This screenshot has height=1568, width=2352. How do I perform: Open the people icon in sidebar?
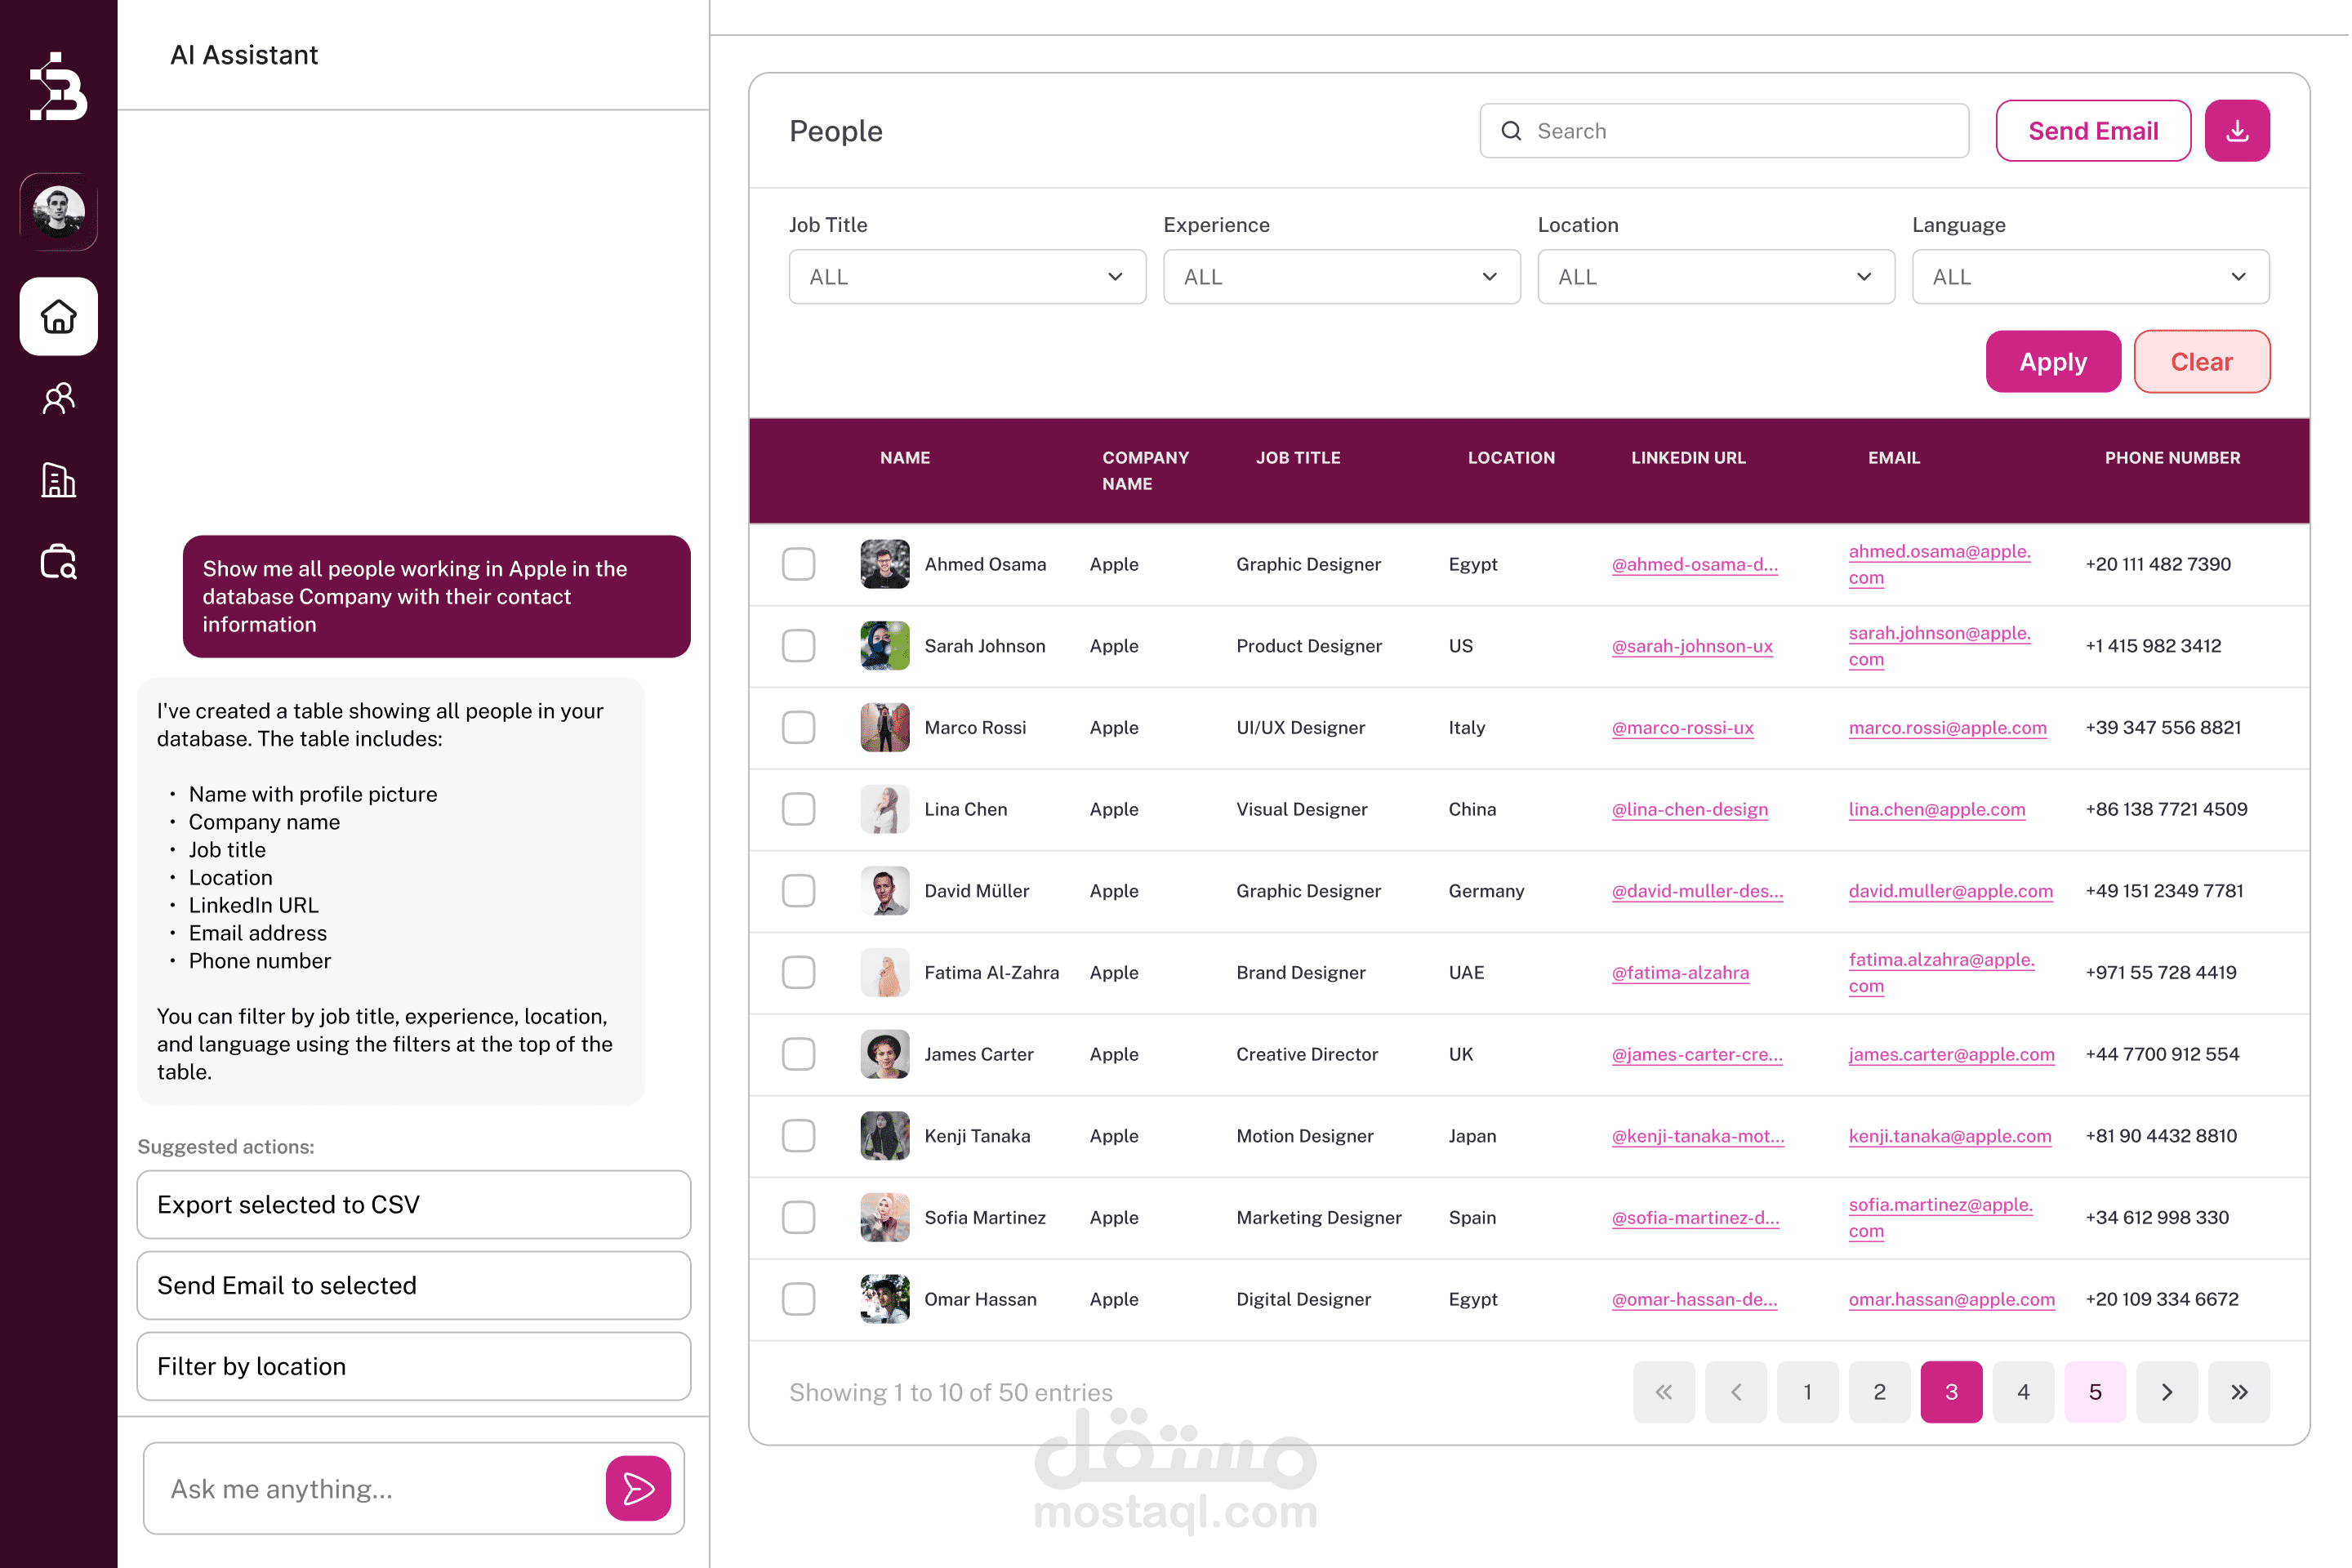[58, 399]
